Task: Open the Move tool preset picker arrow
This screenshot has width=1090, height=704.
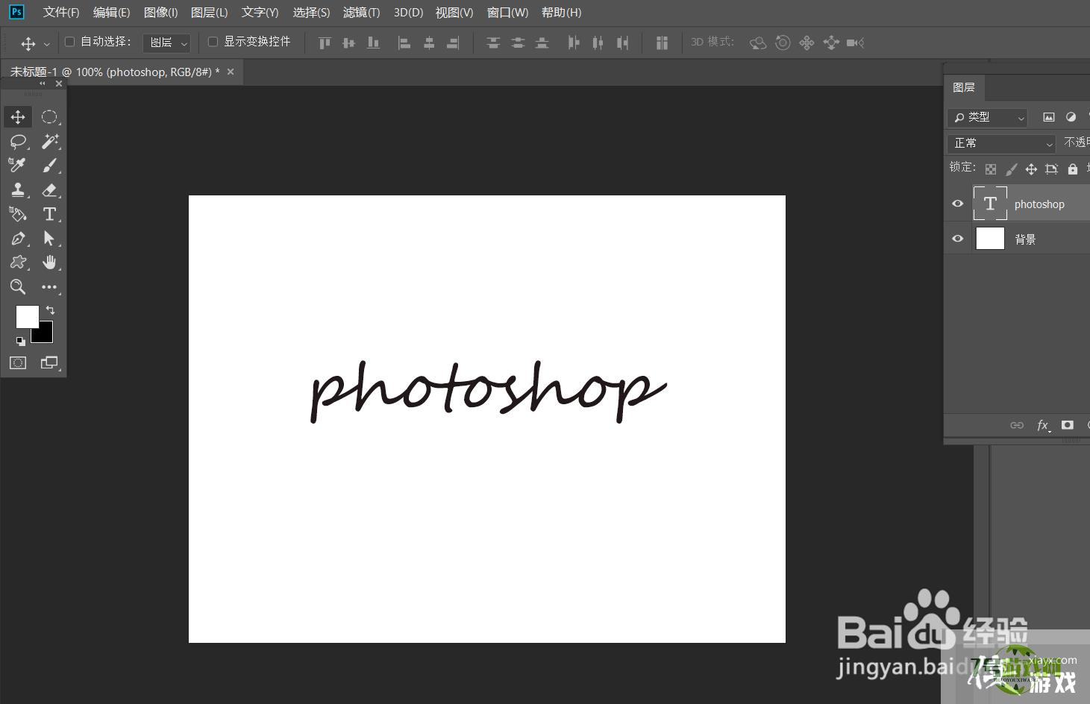Action: (46, 43)
